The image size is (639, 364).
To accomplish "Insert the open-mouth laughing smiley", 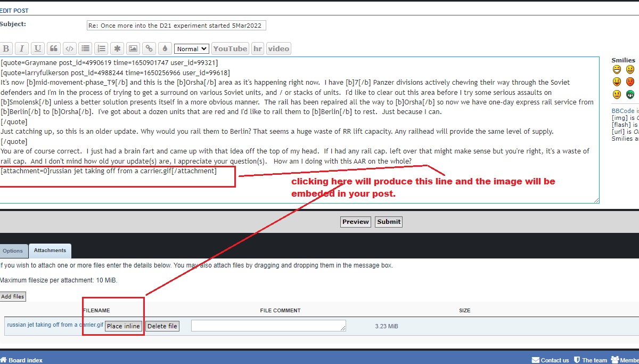I will (617, 82).
